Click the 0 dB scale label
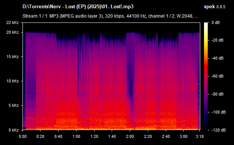Screen dimensions: 234x145 pyautogui.click(x=216, y=22)
